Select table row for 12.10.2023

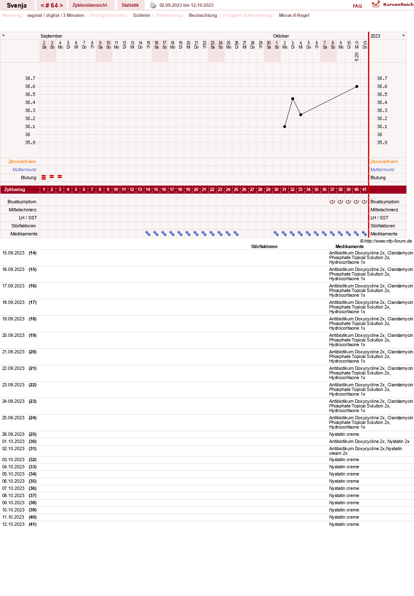point(207,525)
